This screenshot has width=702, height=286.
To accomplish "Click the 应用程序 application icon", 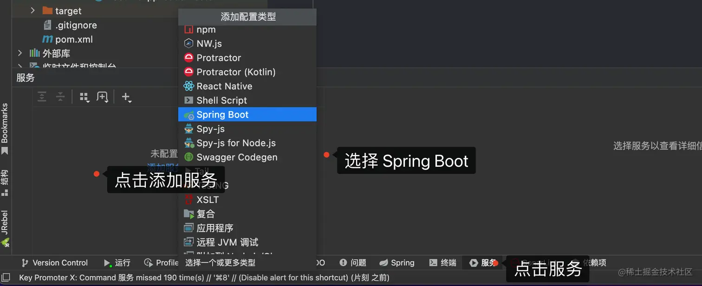I will (188, 228).
